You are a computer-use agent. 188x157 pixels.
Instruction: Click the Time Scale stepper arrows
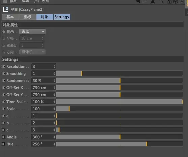pos(54,102)
